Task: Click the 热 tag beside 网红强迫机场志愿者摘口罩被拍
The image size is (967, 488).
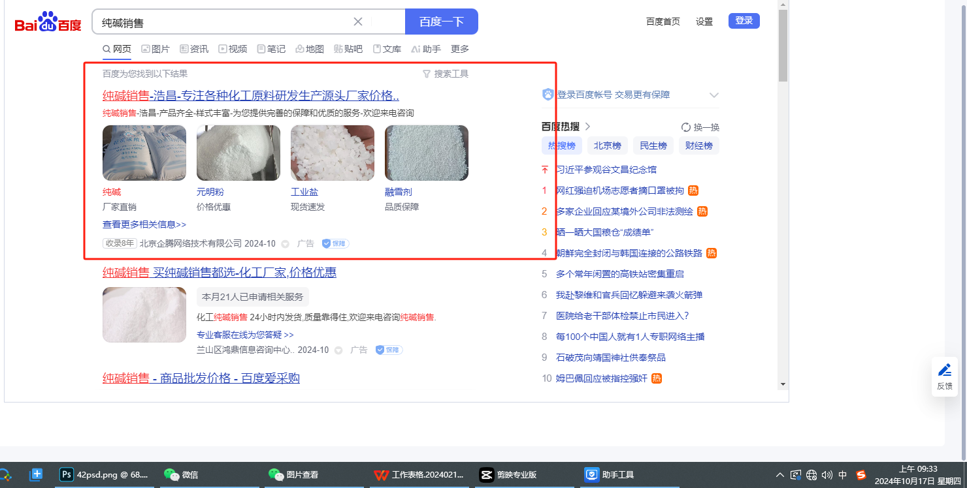Action: pyautogui.click(x=693, y=191)
